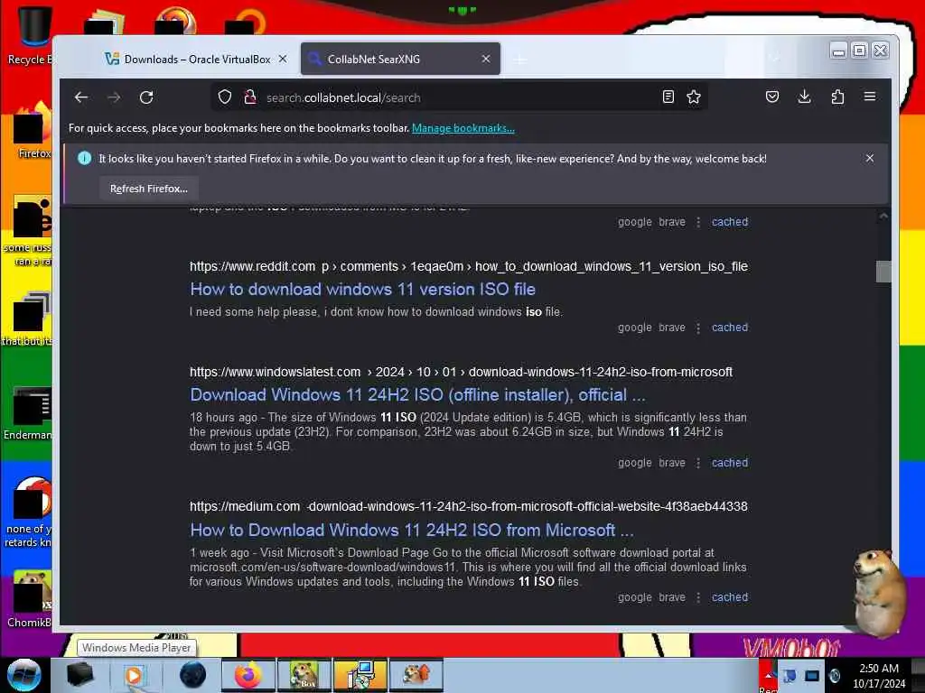The image size is (925, 693).
Task: Open the Firefox downloads panel
Action: 804,97
